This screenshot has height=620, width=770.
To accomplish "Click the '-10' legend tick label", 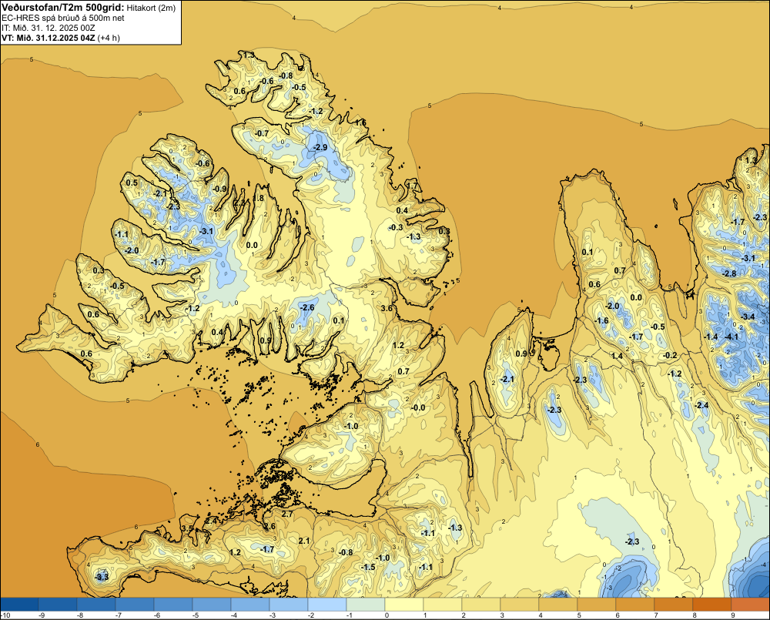I will point(6,615).
